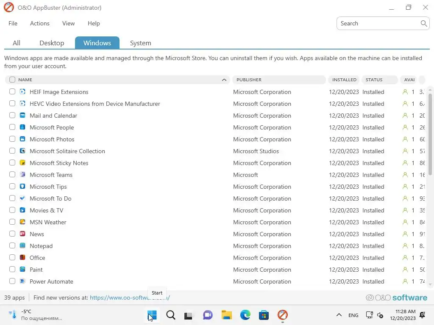Click the Microsoft People app icon
This screenshot has width=434, height=325.
[x=23, y=127]
